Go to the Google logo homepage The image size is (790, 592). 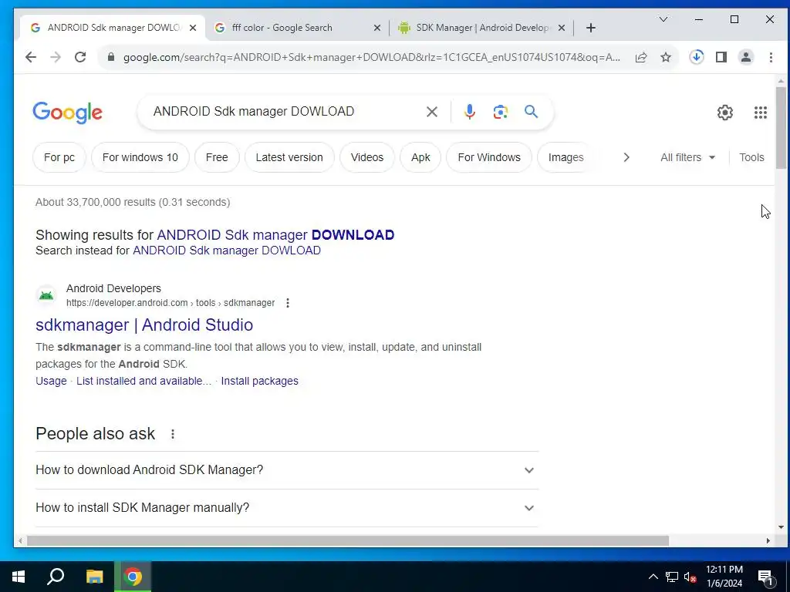pyautogui.click(x=68, y=113)
